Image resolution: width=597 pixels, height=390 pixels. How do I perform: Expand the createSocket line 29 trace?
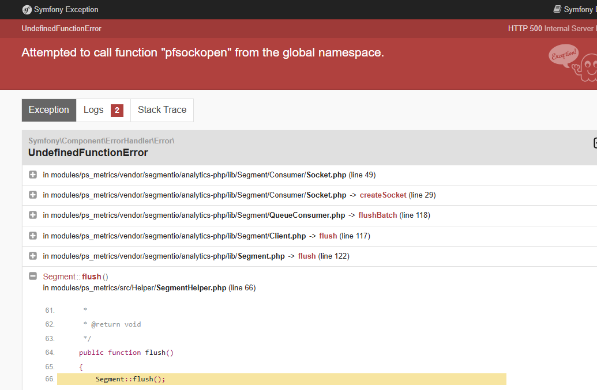click(x=33, y=195)
